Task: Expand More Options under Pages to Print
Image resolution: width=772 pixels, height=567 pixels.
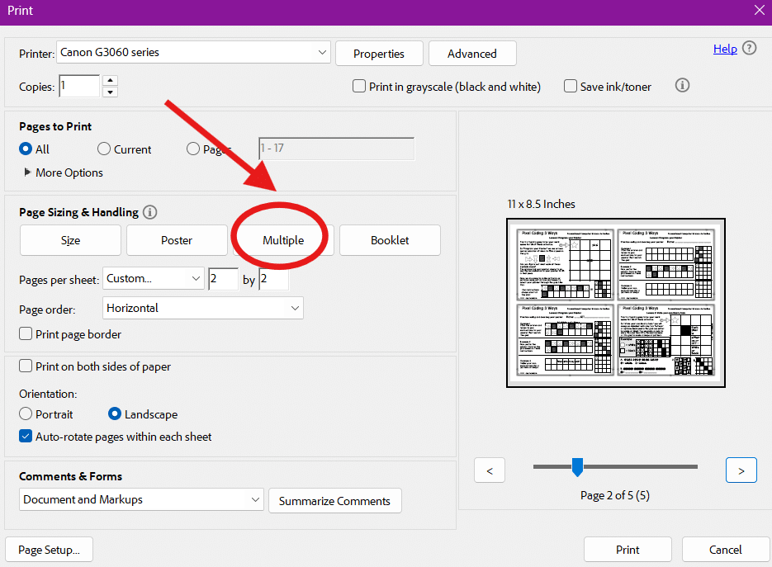Action: 30,172
